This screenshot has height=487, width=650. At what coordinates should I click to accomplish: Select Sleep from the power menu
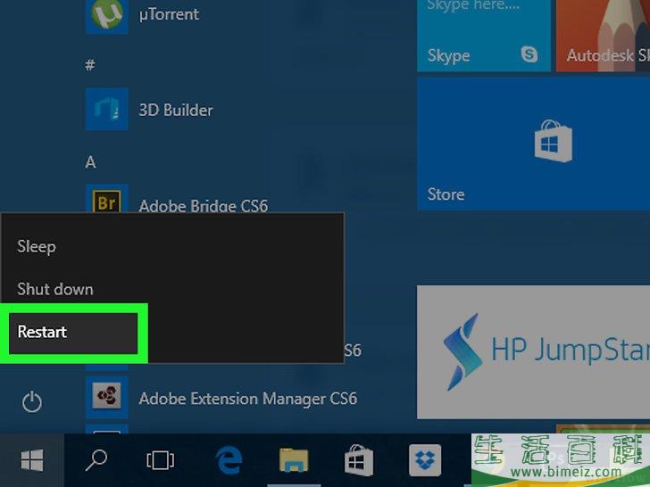pyautogui.click(x=37, y=246)
